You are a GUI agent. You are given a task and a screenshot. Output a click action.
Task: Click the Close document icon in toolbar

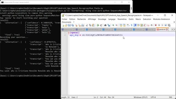pos(76,25)
